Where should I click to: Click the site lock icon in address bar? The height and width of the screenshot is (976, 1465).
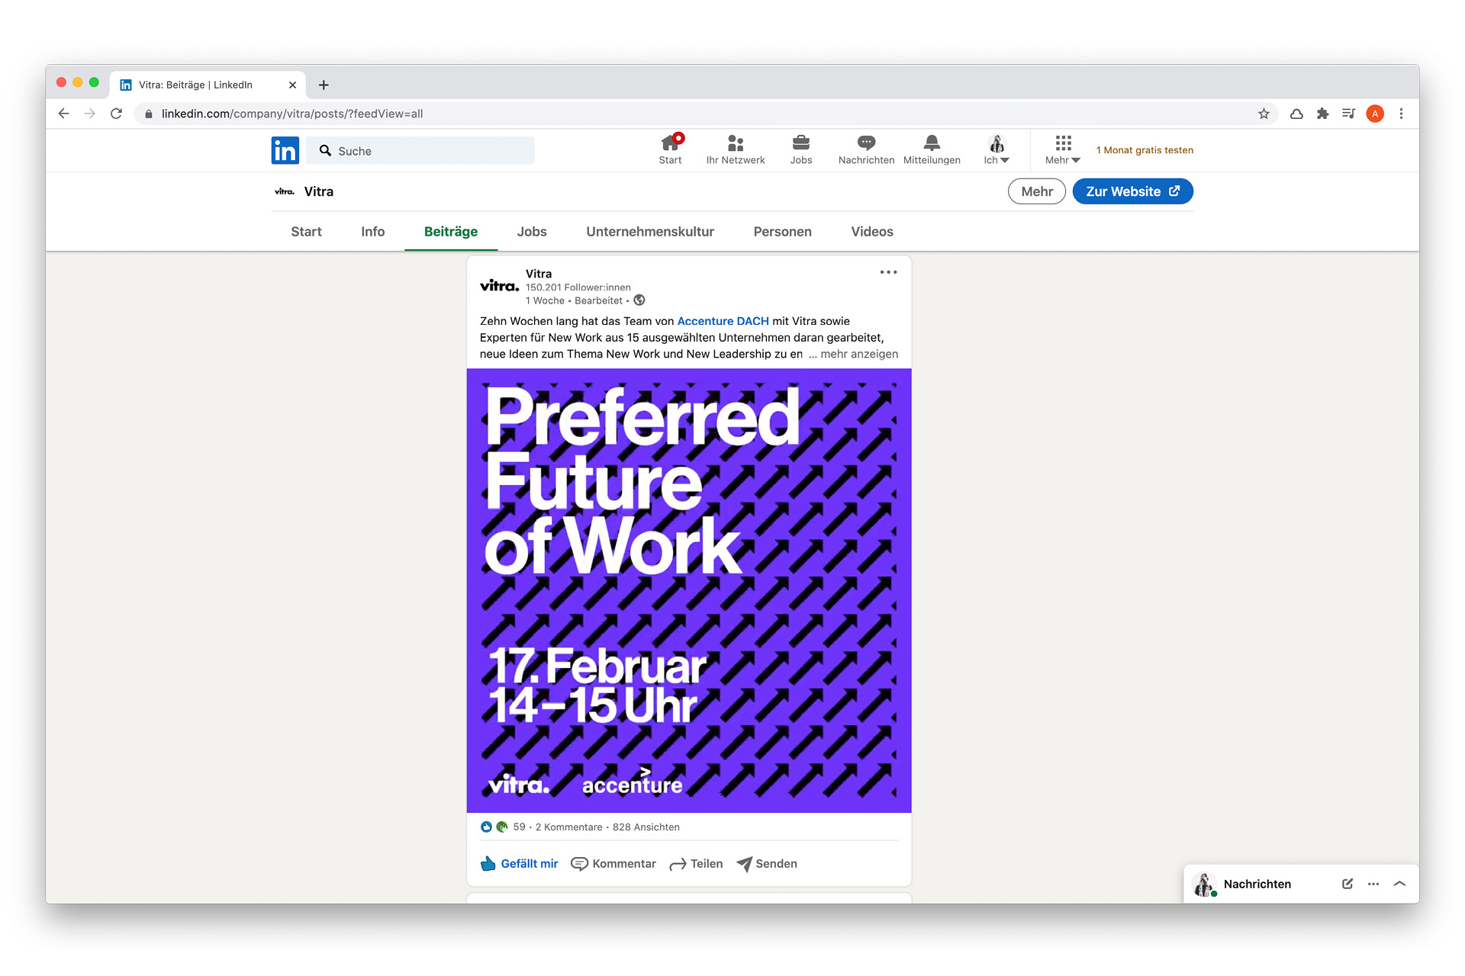[149, 114]
